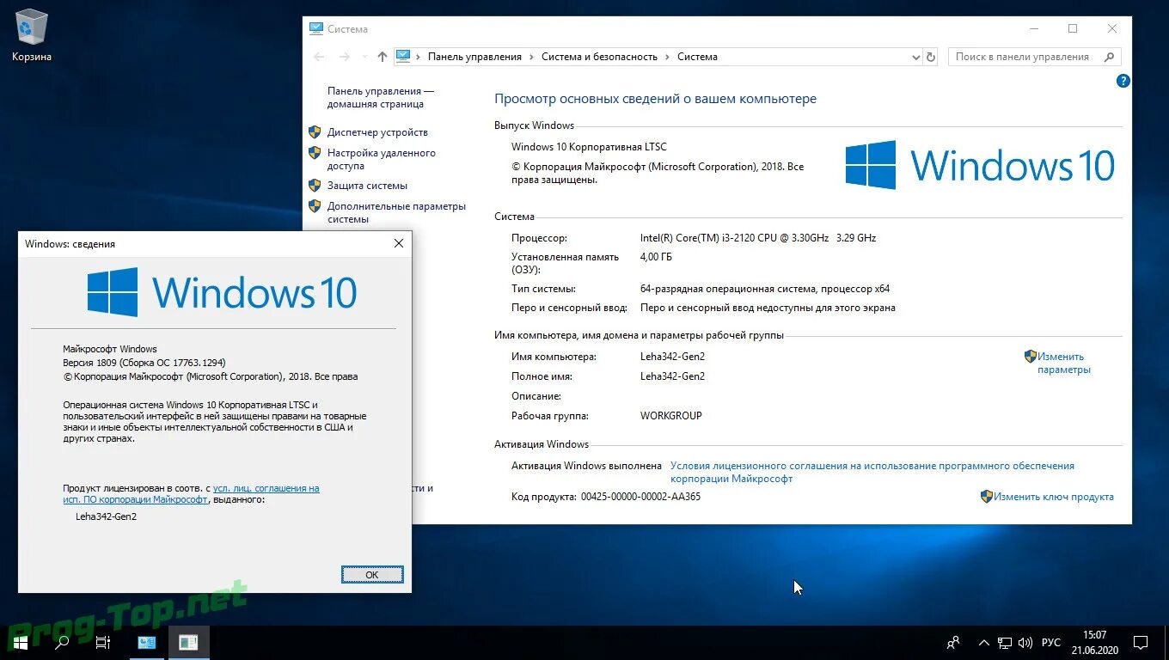Click Изменить ключ продукта link

[1054, 497]
